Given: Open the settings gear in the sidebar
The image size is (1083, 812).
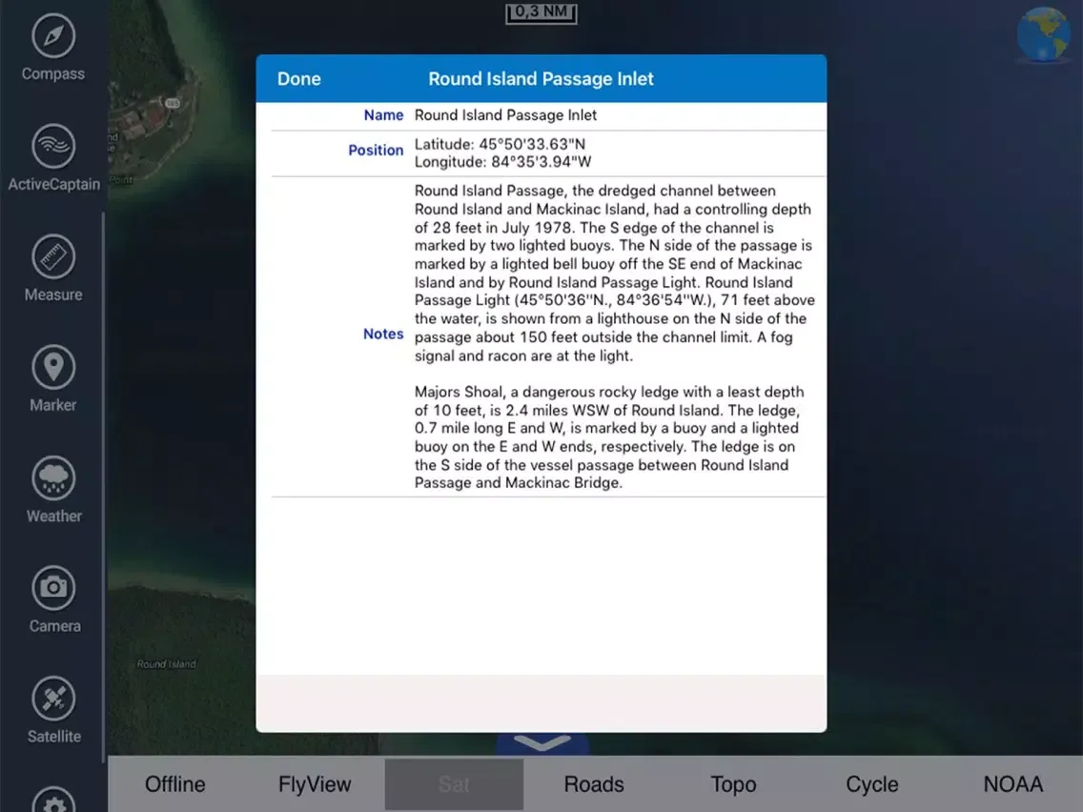Looking at the screenshot, I should pyautogui.click(x=53, y=803).
